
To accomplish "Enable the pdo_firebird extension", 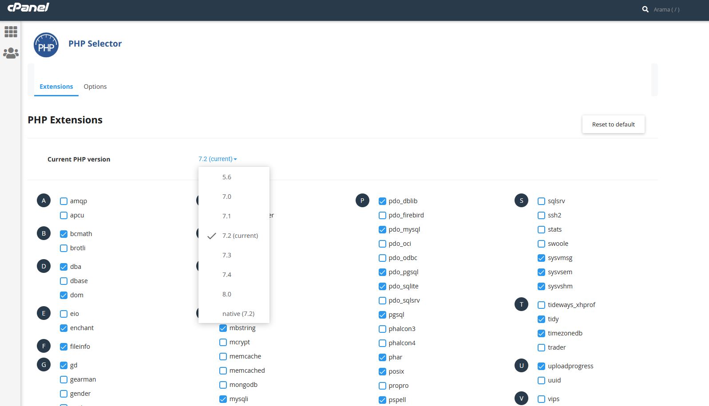I will [382, 215].
